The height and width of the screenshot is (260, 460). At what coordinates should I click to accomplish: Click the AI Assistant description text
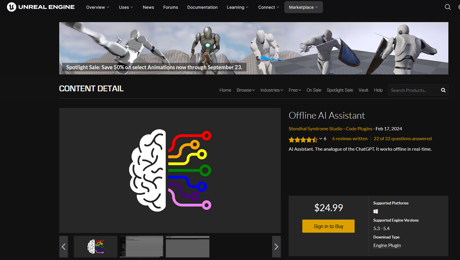tap(360, 149)
